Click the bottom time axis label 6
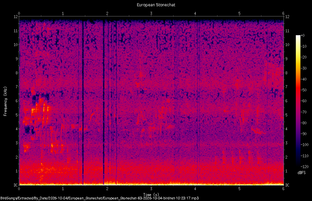312x201 pixels. pyautogui.click(x=283, y=189)
